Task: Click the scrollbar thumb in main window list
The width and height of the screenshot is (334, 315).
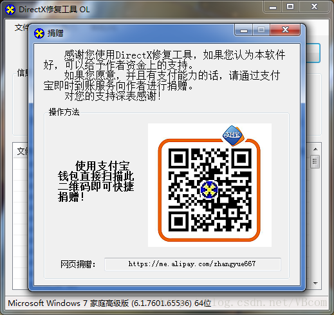Action: pos(315,161)
